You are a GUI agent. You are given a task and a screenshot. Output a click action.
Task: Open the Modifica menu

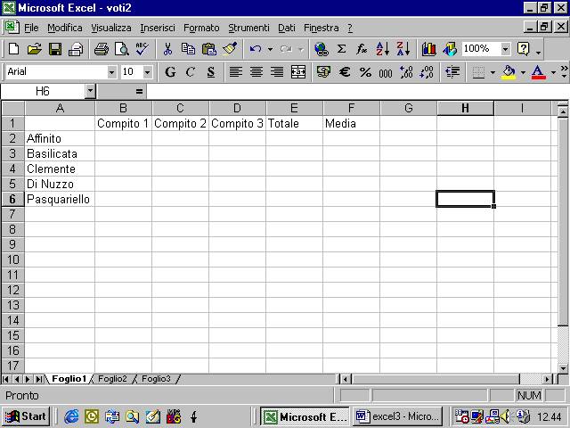65,28
